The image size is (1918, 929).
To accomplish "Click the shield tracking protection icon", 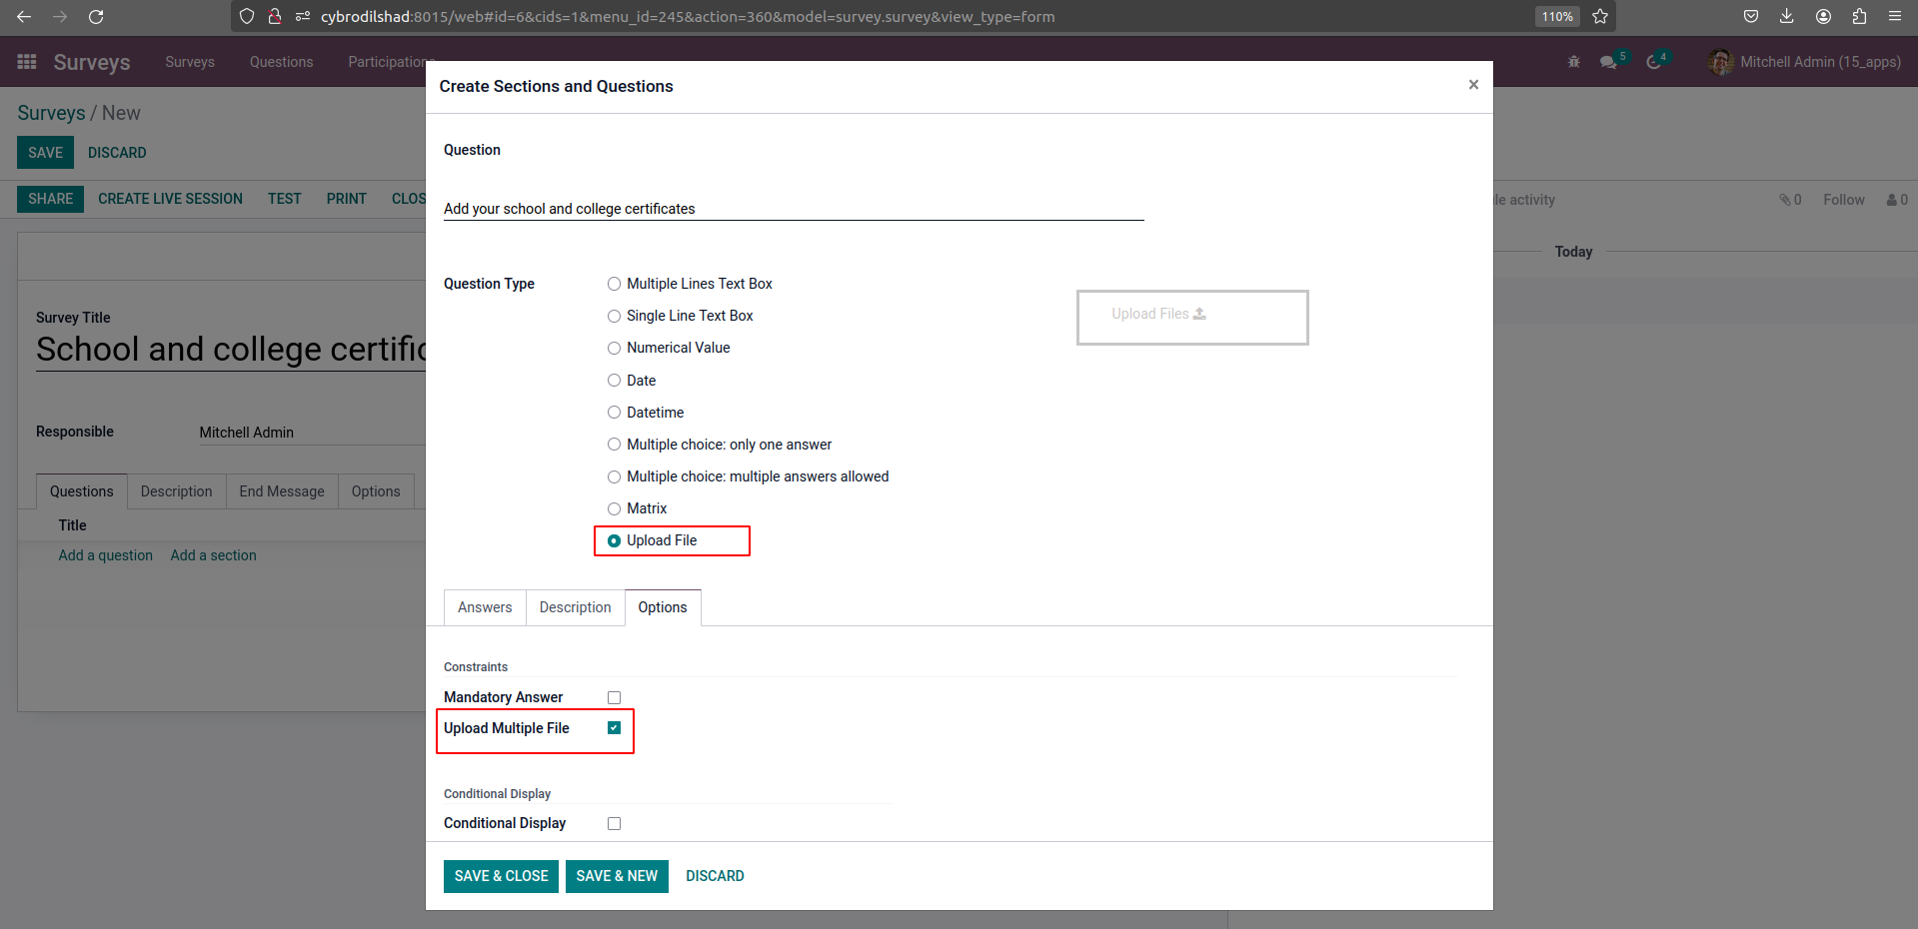I will pyautogui.click(x=247, y=16).
